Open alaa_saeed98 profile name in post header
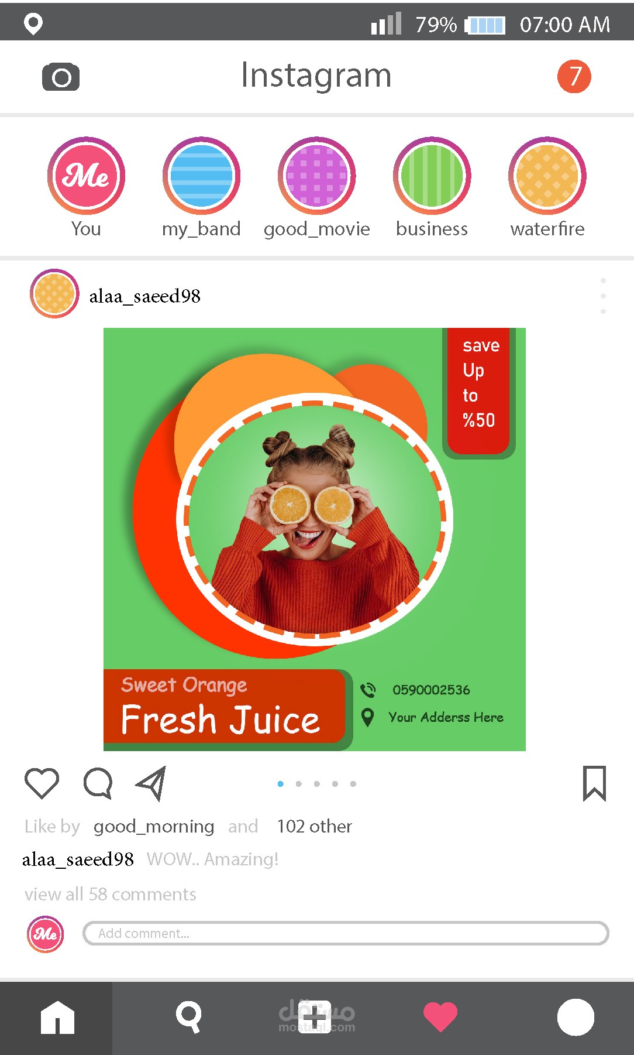Image resolution: width=634 pixels, height=1055 pixels. [144, 296]
